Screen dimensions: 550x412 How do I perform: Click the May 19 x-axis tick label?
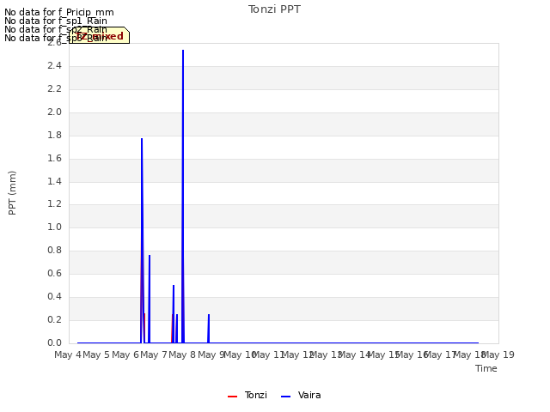click(498, 354)
